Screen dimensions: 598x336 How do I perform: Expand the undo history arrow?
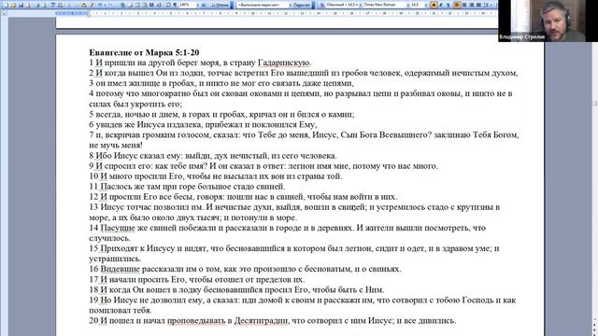point(105,5)
